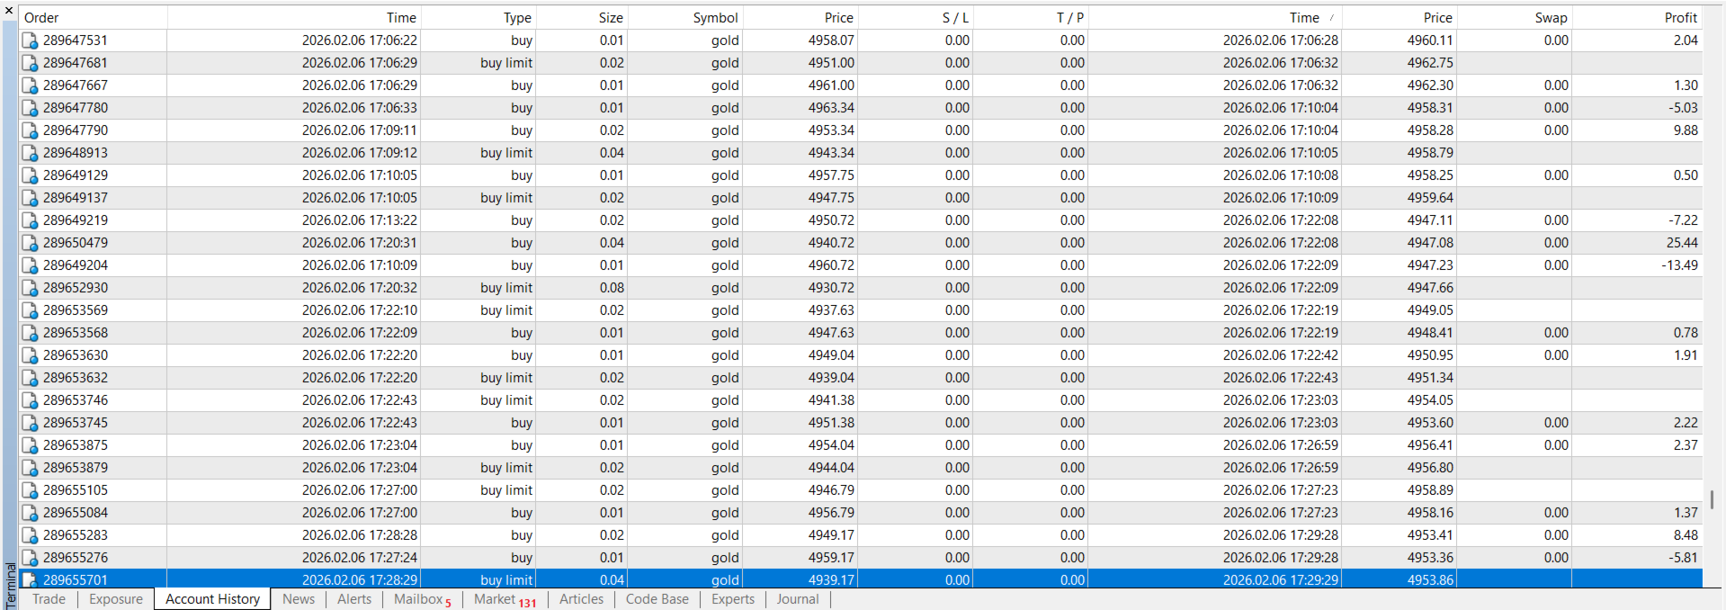Open the Exposure tab
The width and height of the screenshot is (1726, 610).
116,599
